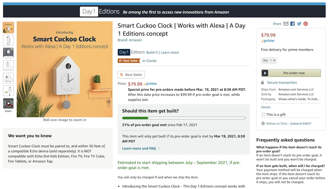Screen dimensions: 328x189
Task: Open the video thumbnail in the image sidebar
Action: [8, 103]
